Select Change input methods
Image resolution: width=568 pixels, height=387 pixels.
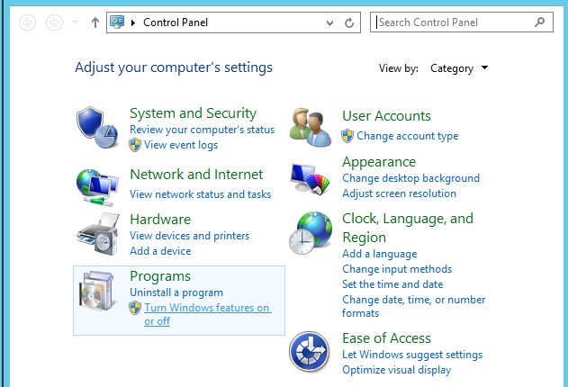[x=397, y=269]
